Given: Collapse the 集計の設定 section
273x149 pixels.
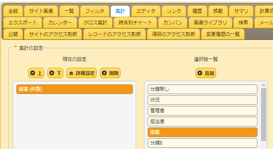Looking at the screenshot, I should click(x=16, y=47).
